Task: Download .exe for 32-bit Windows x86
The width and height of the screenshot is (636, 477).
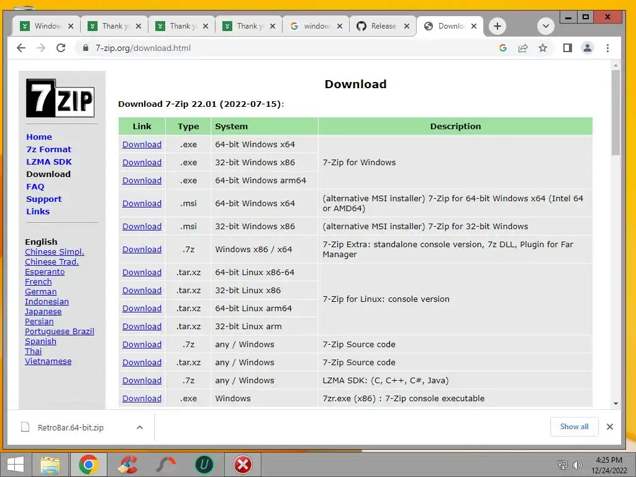Action: (x=142, y=162)
